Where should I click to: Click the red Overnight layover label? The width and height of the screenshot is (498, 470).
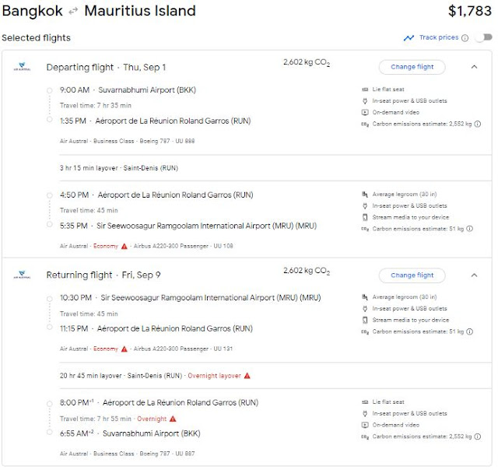click(215, 376)
